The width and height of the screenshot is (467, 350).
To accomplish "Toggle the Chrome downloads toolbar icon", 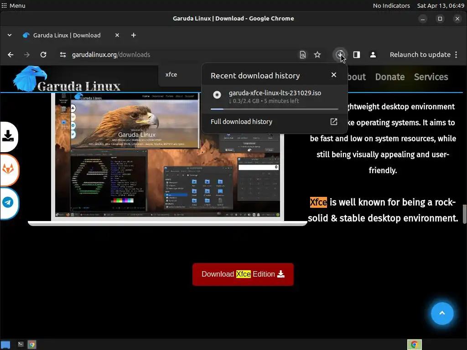I will tap(340, 55).
